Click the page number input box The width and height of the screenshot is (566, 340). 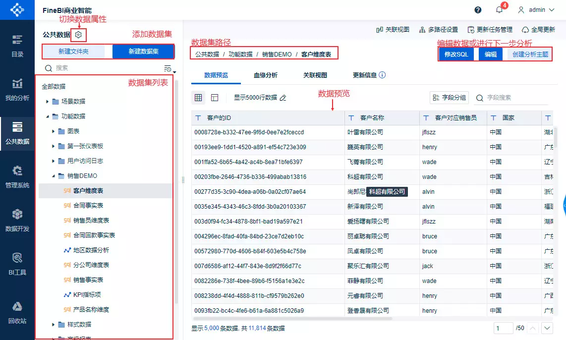coord(504,328)
